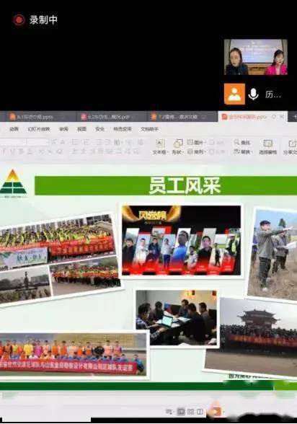This screenshot has width=297, height=424.
Task: Toggle slide sorter grid view
Action: pyautogui.click(x=190, y=412)
